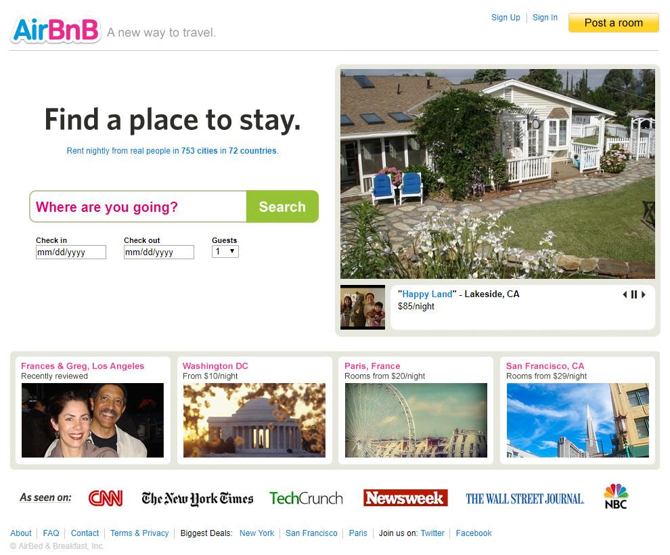Pause the listing slideshow
The width and height of the screenshot is (670, 555).
click(634, 294)
